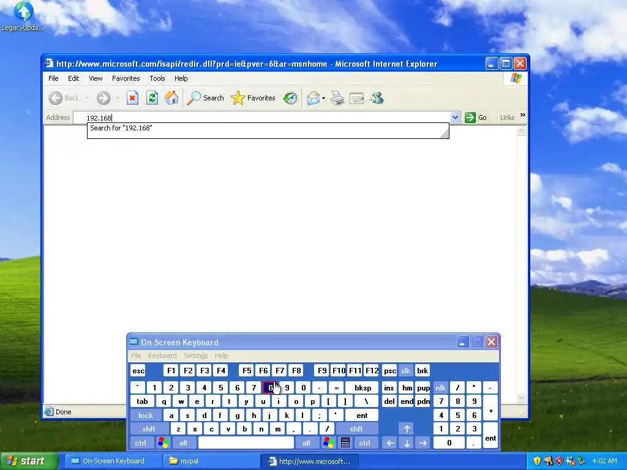627x470 pixels.
Task: Click the tab key on keyboard
Action: click(x=142, y=401)
